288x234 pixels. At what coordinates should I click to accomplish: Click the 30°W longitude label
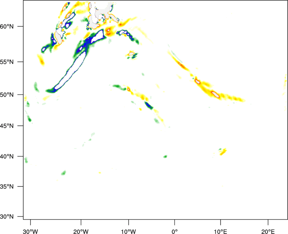tap(30, 231)
